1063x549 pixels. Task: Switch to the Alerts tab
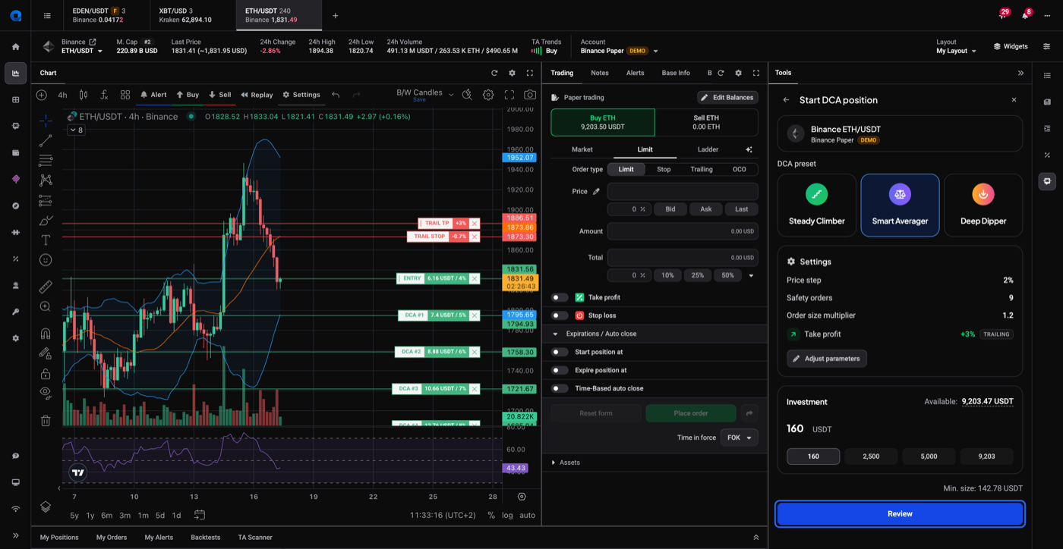pyautogui.click(x=635, y=73)
